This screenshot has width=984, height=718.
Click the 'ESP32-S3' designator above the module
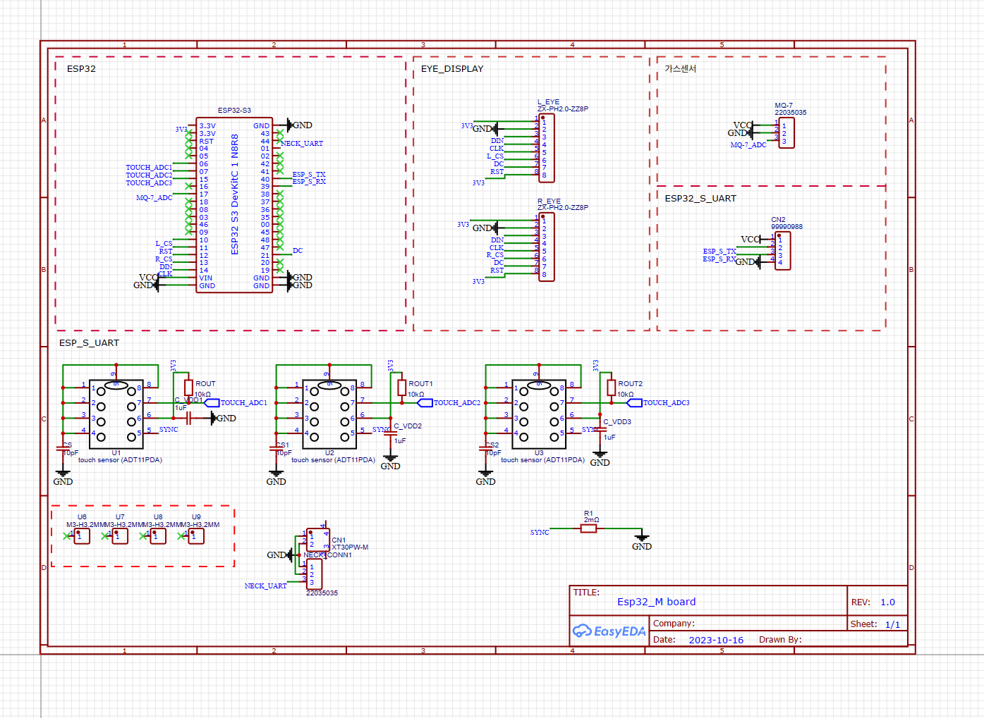tap(234, 111)
